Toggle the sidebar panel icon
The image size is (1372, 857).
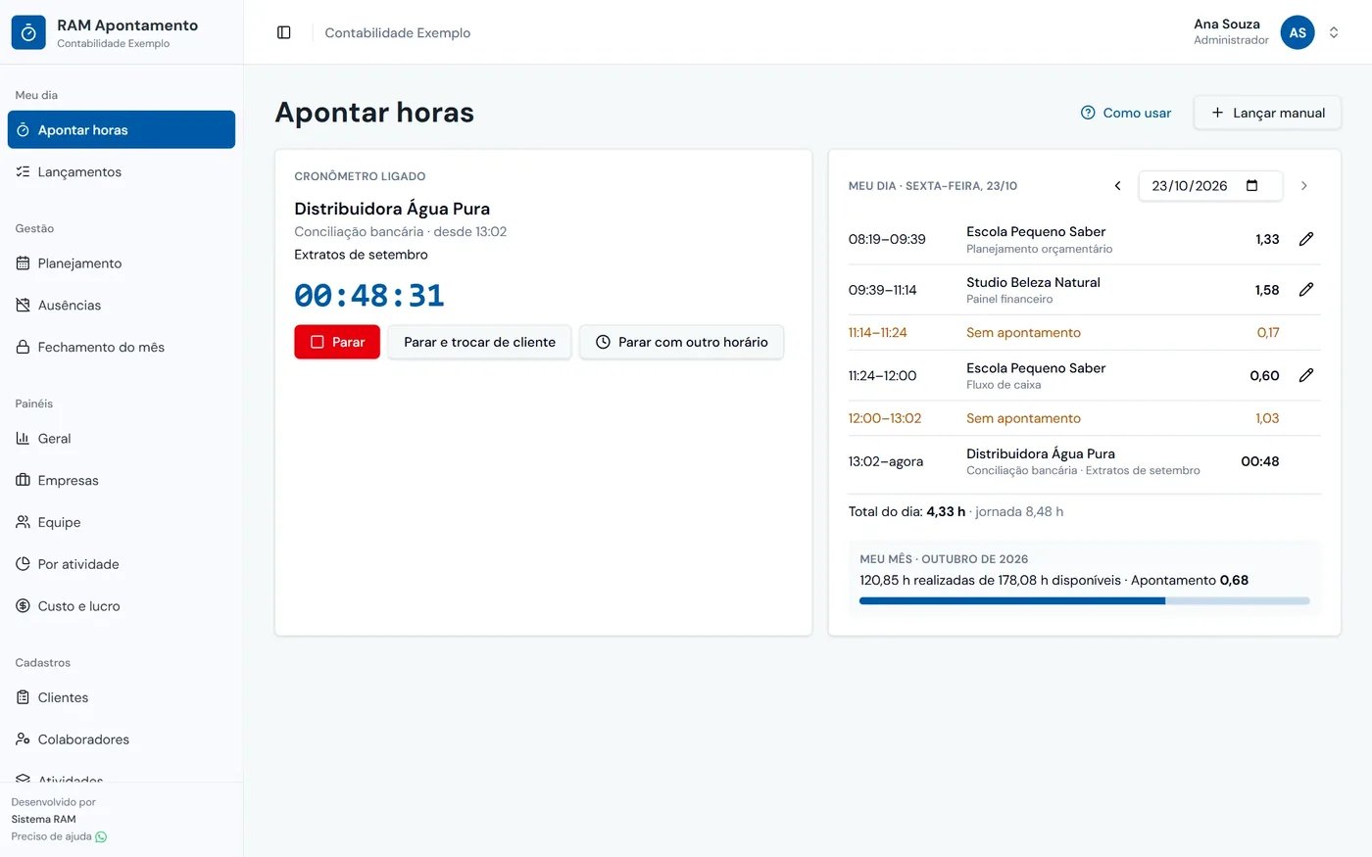point(284,32)
